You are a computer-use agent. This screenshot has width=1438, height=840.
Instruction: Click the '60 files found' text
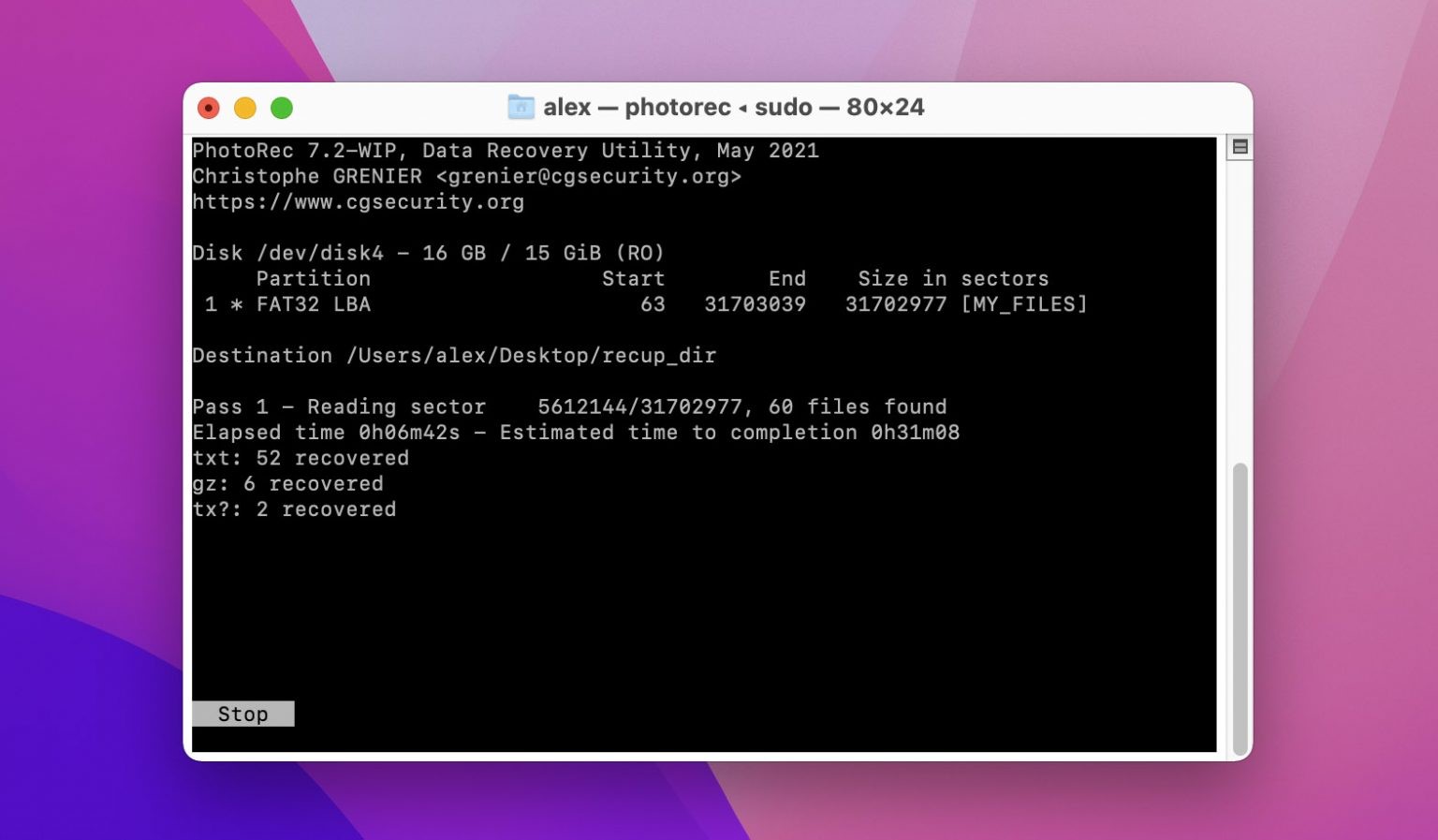(x=858, y=406)
